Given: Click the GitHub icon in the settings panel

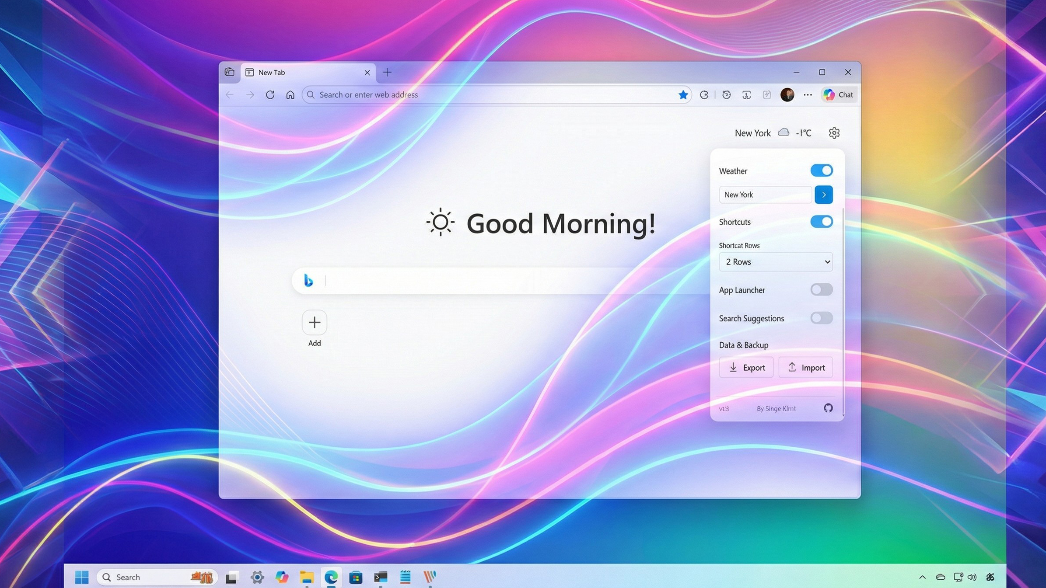Looking at the screenshot, I should point(827,408).
